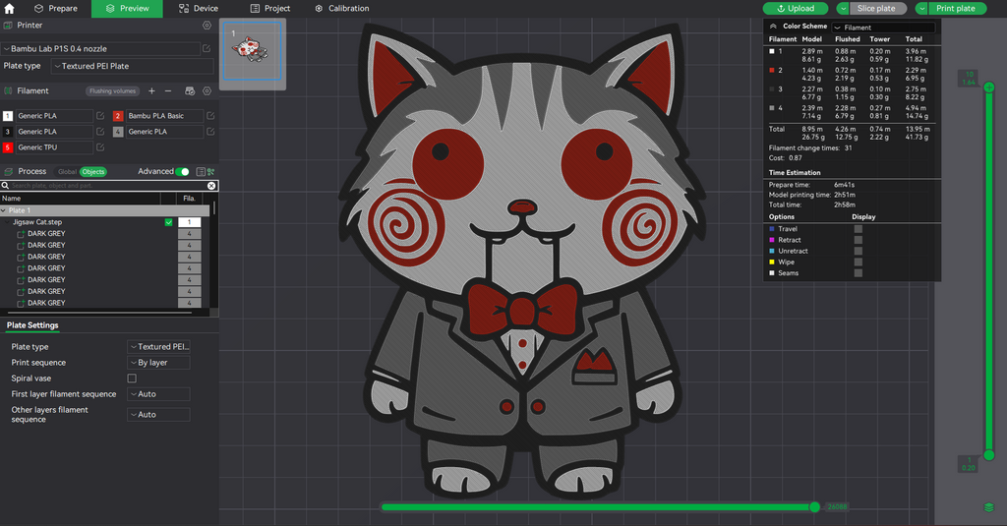Screen dimensions: 1007x526
Task: Click the Filament section icon
Action: [x=8, y=91]
